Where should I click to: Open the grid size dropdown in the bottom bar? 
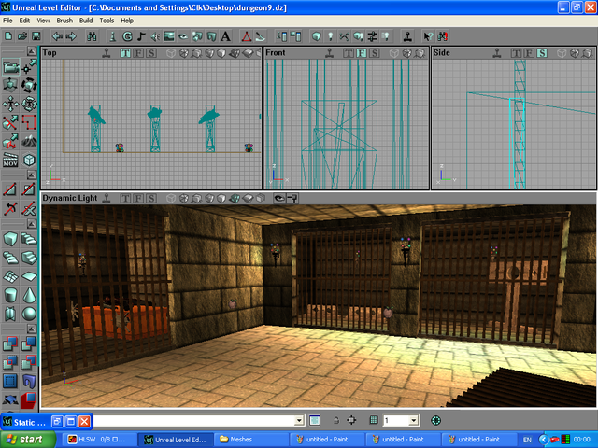pyautogui.click(x=414, y=421)
